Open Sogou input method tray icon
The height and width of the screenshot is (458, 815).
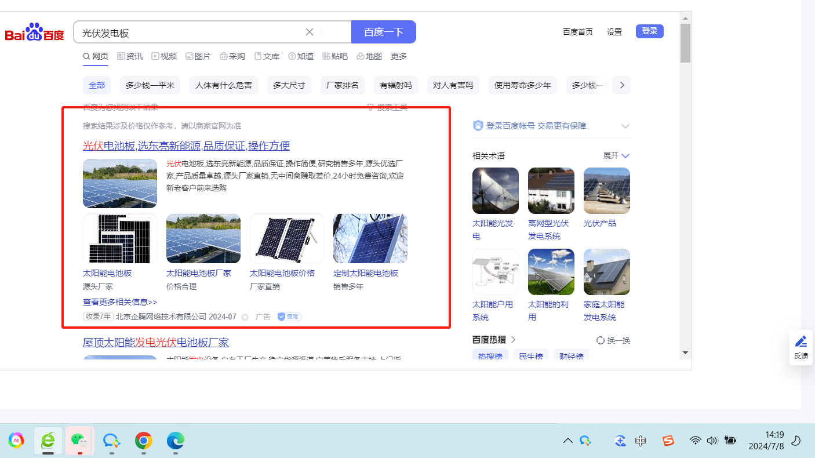point(668,441)
